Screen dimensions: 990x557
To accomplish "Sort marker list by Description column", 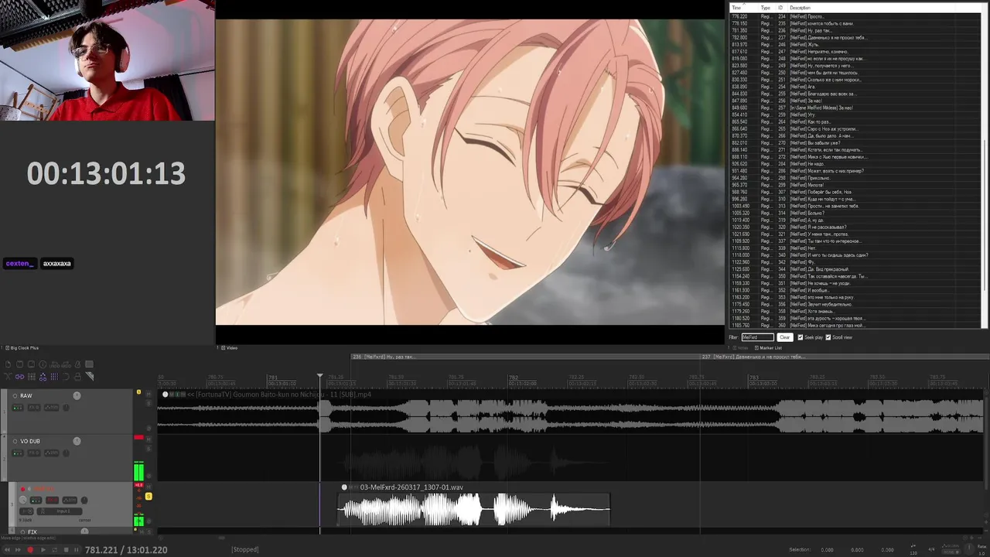I will (x=800, y=8).
